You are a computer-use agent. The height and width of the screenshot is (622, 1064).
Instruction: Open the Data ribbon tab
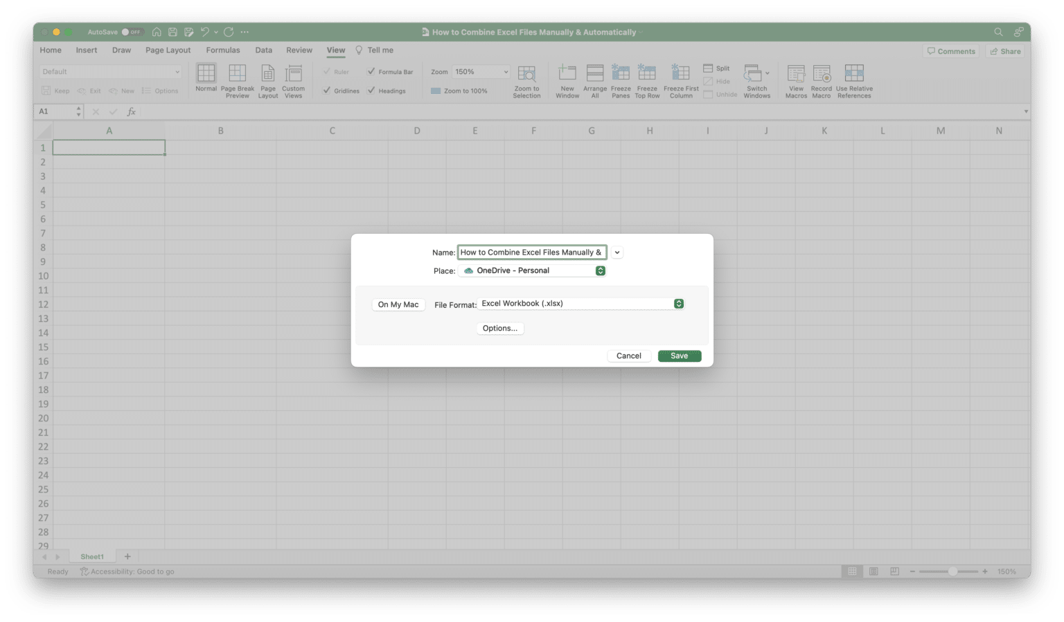click(x=263, y=50)
